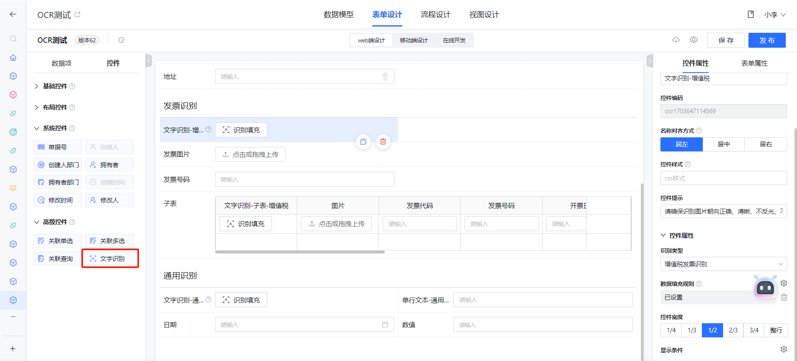Click the 发布 button
Screen dimensions: 797x361
pyautogui.click(x=767, y=40)
